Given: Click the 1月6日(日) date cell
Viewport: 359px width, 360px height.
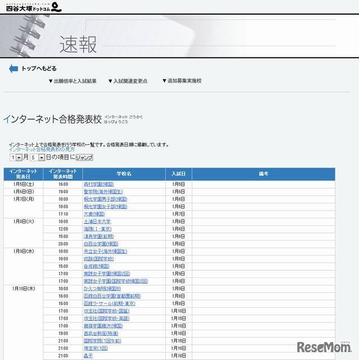Looking at the screenshot, I should 24,192.
